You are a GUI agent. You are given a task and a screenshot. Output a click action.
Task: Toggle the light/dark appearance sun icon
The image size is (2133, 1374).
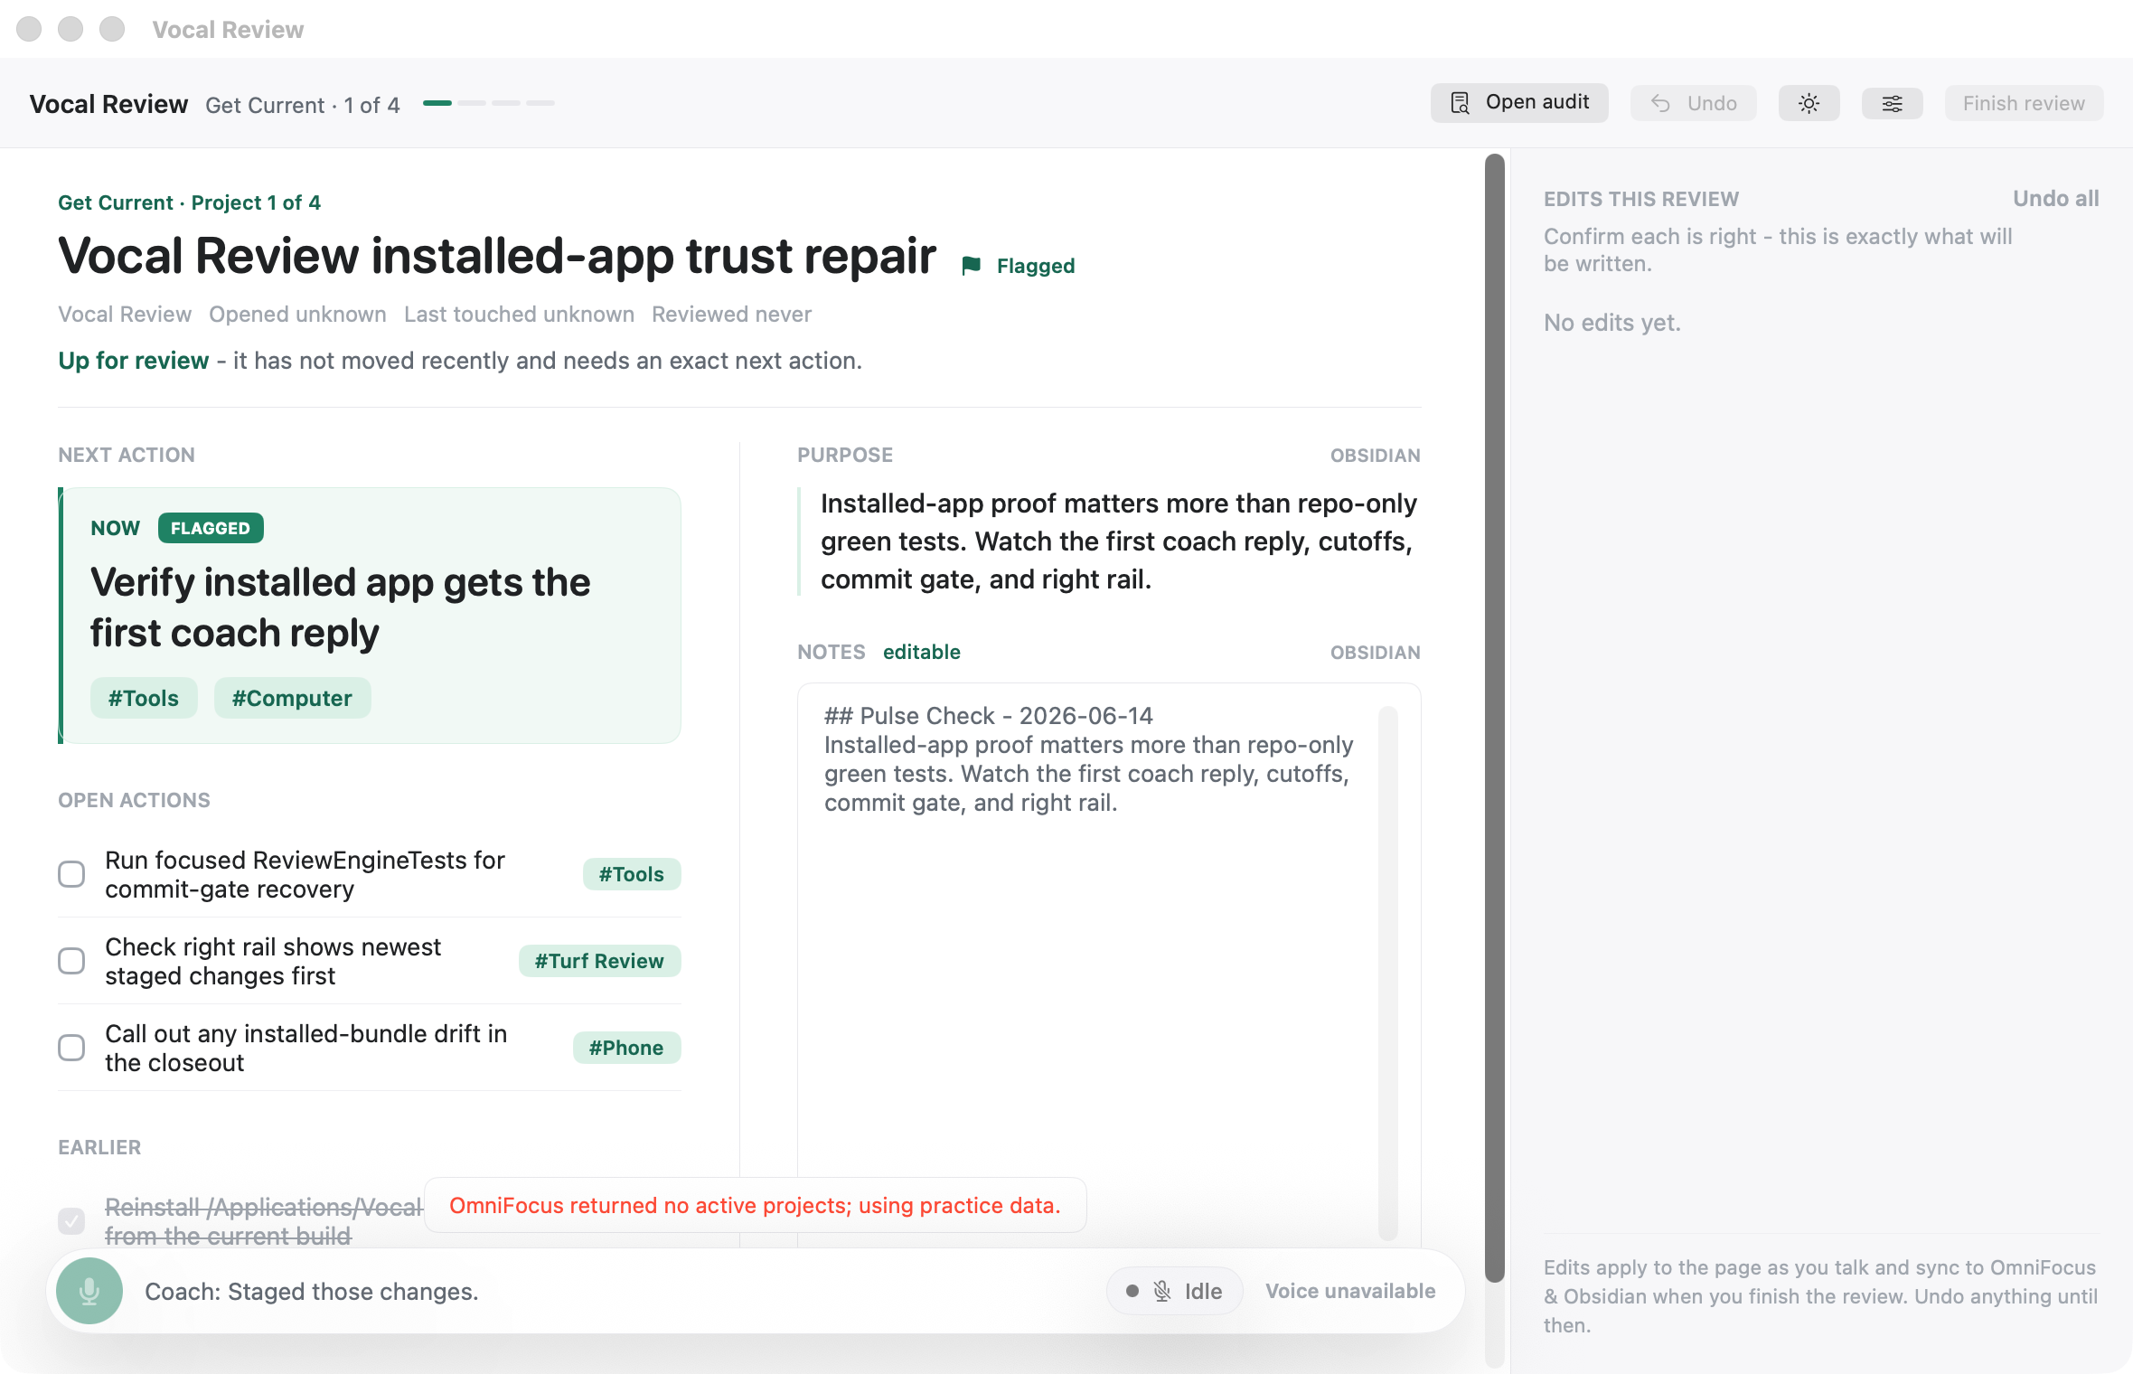1809,103
